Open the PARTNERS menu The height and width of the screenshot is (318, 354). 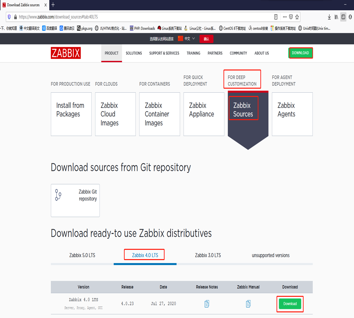pyautogui.click(x=215, y=53)
